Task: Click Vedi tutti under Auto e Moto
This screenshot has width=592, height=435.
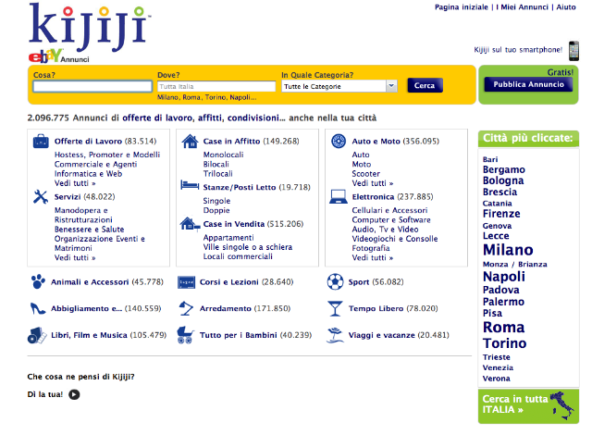Action: click(x=373, y=183)
